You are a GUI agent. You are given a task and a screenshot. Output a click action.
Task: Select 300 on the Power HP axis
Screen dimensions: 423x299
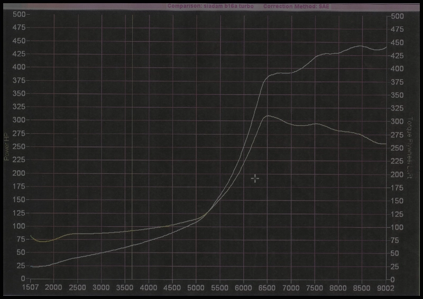[x=19, y=120]
